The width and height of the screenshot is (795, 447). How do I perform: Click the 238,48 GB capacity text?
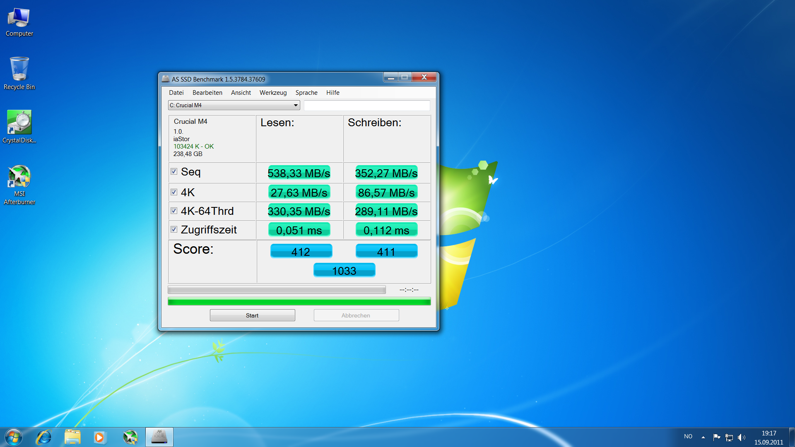pos(188,154)
